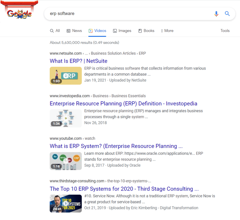Activate voice search microphone icon

point(216,13)
